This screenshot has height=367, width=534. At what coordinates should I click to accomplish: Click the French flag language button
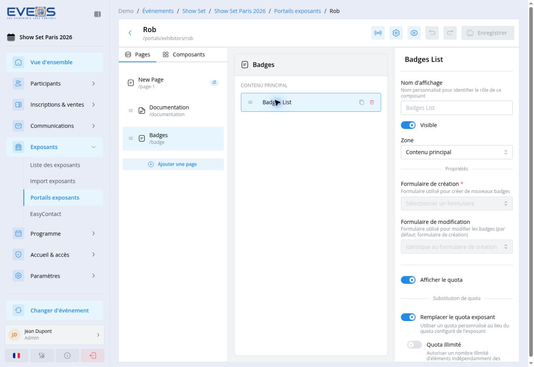point(17,356)
